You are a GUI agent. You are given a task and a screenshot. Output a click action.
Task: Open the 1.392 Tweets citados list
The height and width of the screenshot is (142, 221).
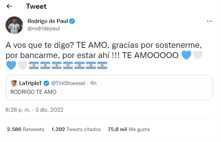coord(76,129)
